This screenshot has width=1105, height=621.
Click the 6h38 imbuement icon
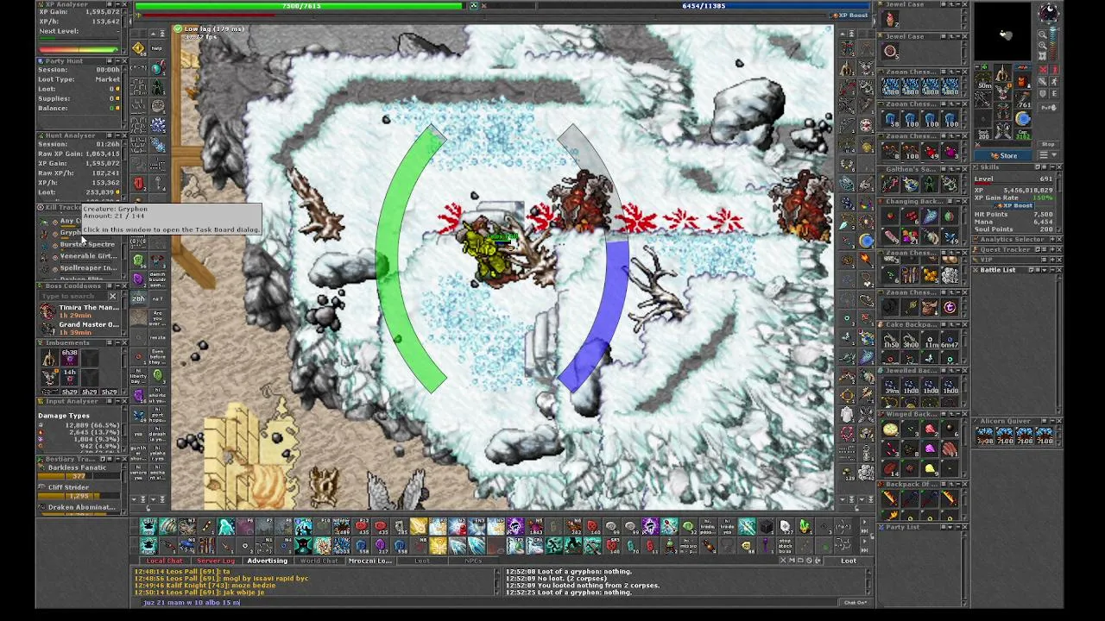click(70, 357)
